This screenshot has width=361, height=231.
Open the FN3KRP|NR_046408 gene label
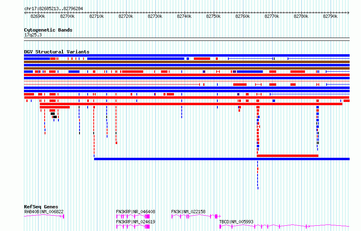[x=135, y=212]
